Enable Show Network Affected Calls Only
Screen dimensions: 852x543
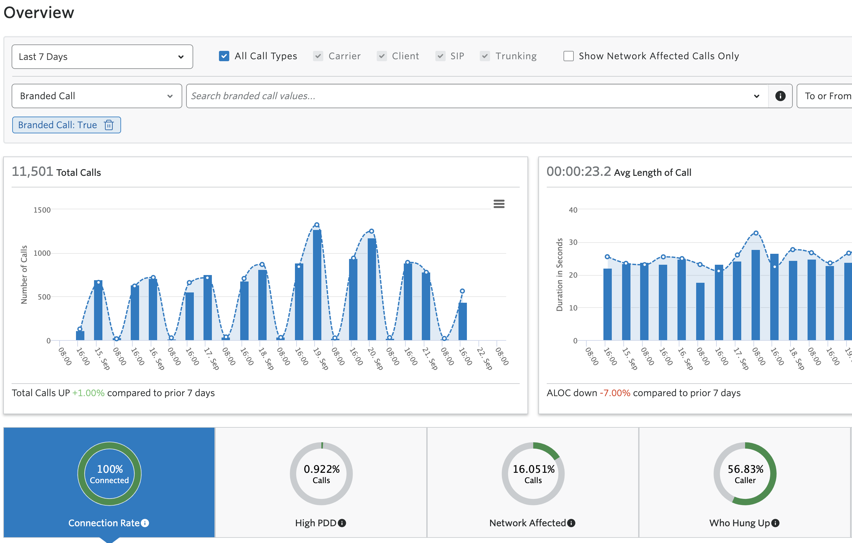point(569,56)
